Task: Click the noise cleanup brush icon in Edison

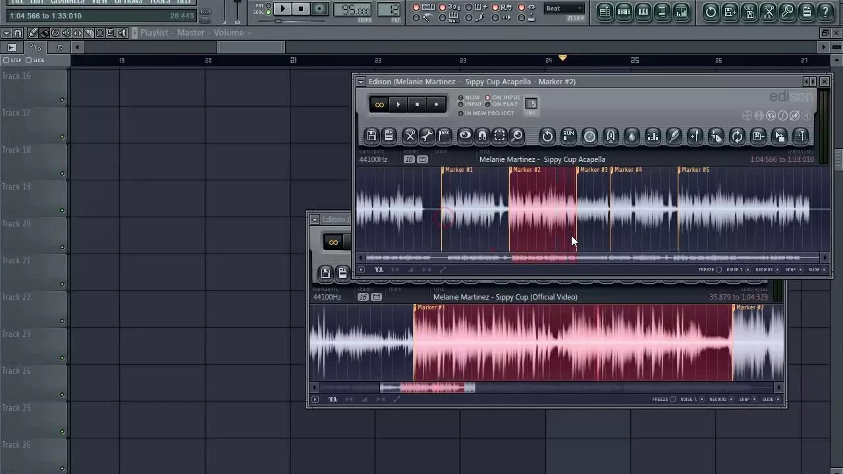Action: tap(674, 136)
